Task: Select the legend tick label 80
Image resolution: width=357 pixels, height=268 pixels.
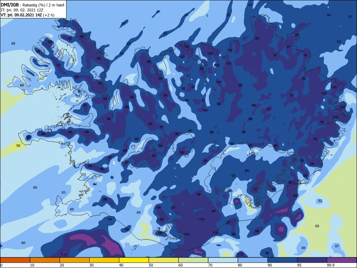Action: tap(240, 265)
